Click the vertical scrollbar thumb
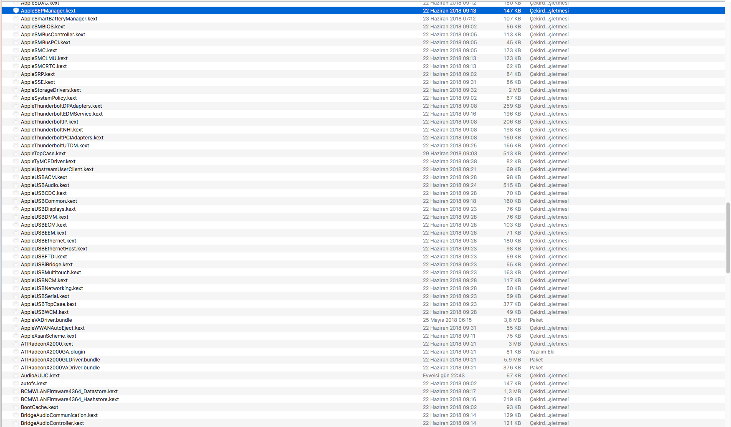Image resolution: width=731 pixels, height=427 pixels. 728,238
